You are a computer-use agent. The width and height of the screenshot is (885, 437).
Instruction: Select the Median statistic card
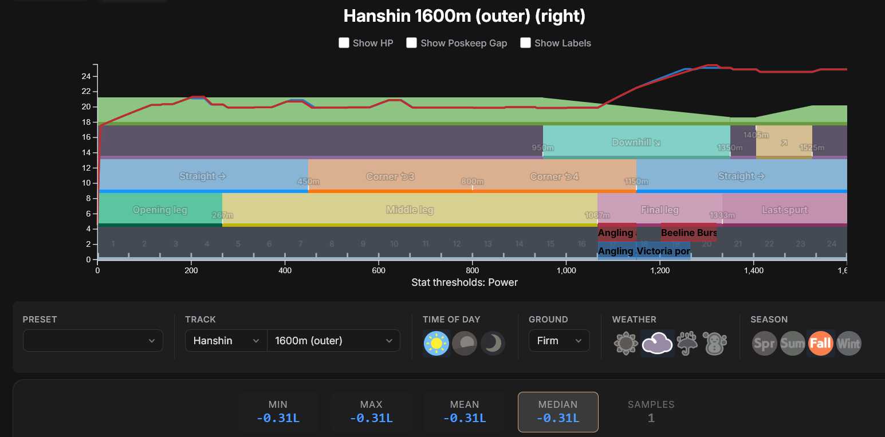558,412
